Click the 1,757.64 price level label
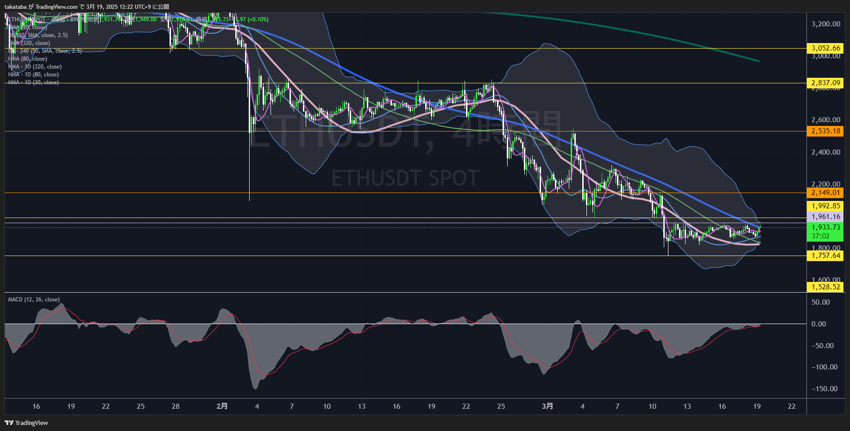Screen dimensions: 850x431 pos(825,256)
